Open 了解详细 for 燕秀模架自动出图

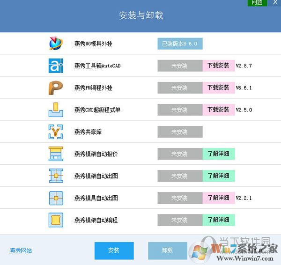(219, 176)
